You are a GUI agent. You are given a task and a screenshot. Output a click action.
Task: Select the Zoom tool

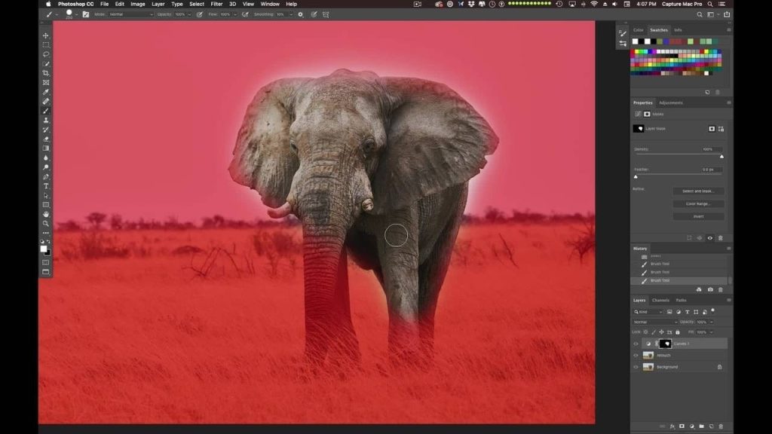click(46, 223)
